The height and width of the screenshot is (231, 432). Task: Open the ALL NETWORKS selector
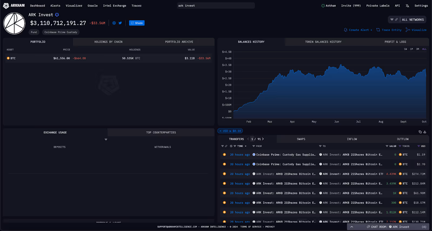tap(413, 20)
